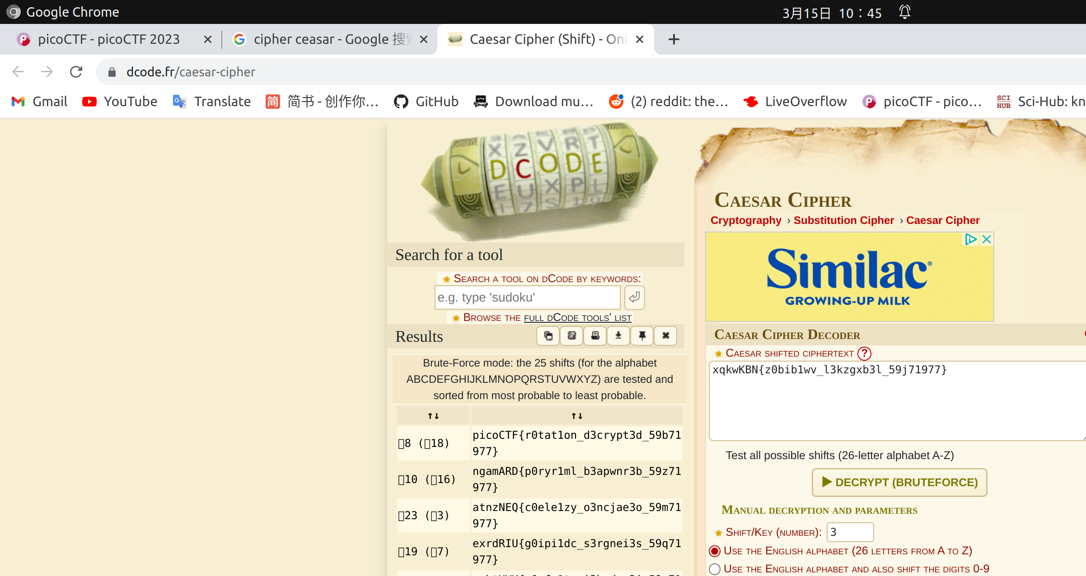Select the ngamARD{p0ryr1ml result text
Screen dimensions: 1086x576
(x=577, y=479)
